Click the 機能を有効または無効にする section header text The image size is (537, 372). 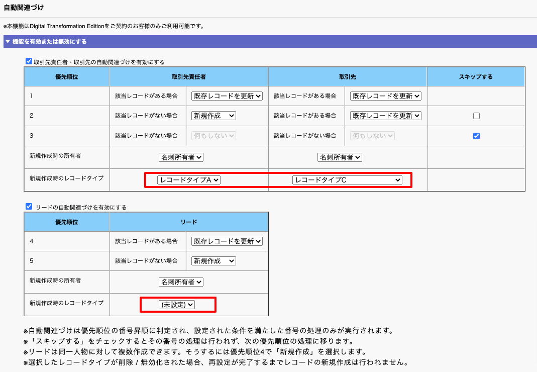pyautogui.click(x=49, y=42)
